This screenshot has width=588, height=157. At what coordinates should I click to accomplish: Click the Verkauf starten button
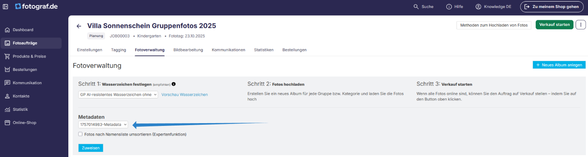tap(554, 25)
